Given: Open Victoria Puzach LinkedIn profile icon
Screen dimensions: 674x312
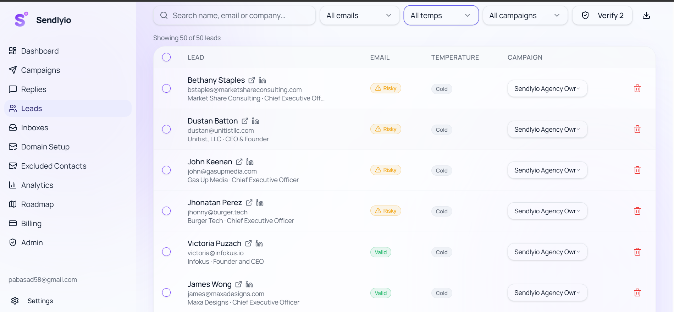Looking at the screenshot, I should 259,243.
